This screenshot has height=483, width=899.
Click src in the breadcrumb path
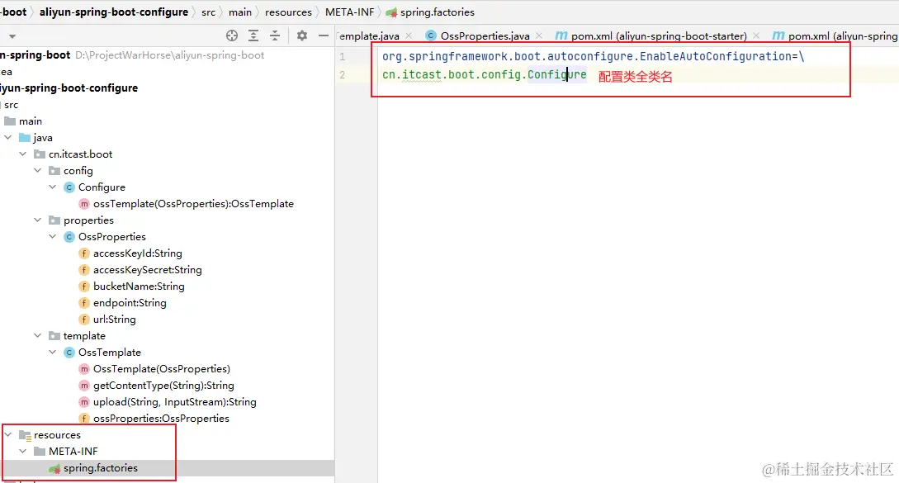point(209,12)
